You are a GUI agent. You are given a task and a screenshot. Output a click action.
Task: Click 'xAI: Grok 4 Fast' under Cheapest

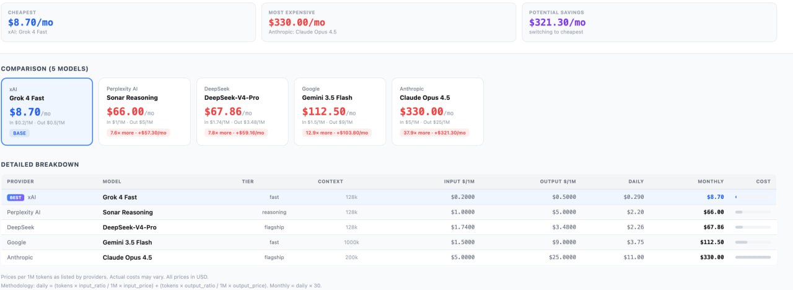pos(27,32)
